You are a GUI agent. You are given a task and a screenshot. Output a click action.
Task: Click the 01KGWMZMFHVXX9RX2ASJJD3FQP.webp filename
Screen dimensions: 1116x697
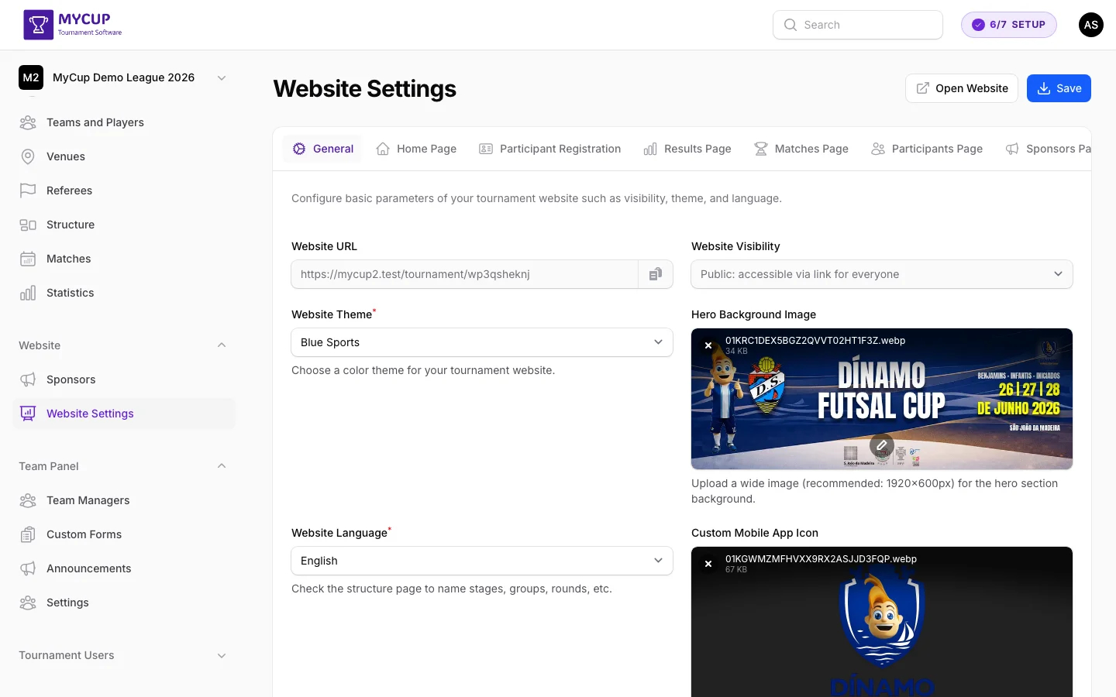tap(821, 559)
